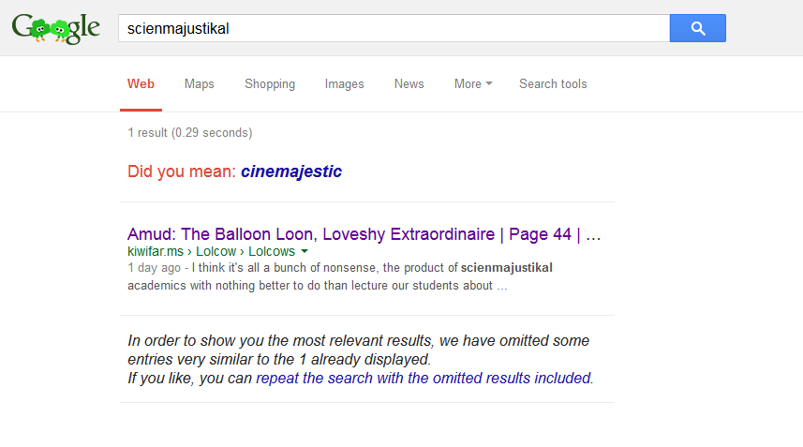Open the News tab
This screenshot has height=447, width=803.
pyautogui.click(x=409, y=84)
